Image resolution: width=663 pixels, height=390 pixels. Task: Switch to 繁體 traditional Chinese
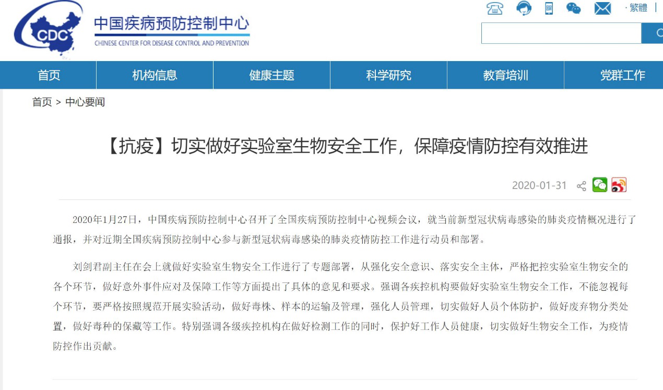tap(638, 8)
